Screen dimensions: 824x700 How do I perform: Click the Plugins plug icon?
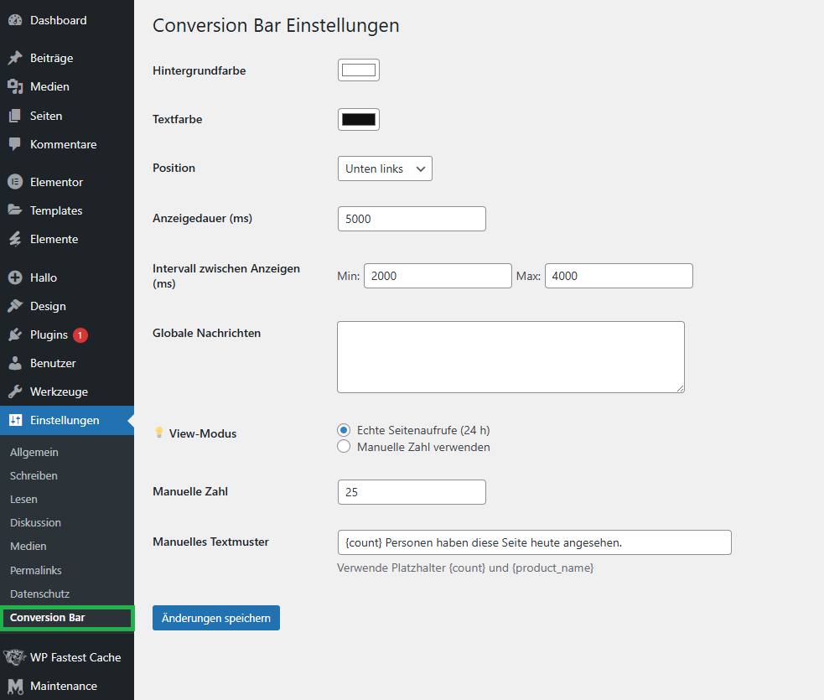[x=14, y=335]
